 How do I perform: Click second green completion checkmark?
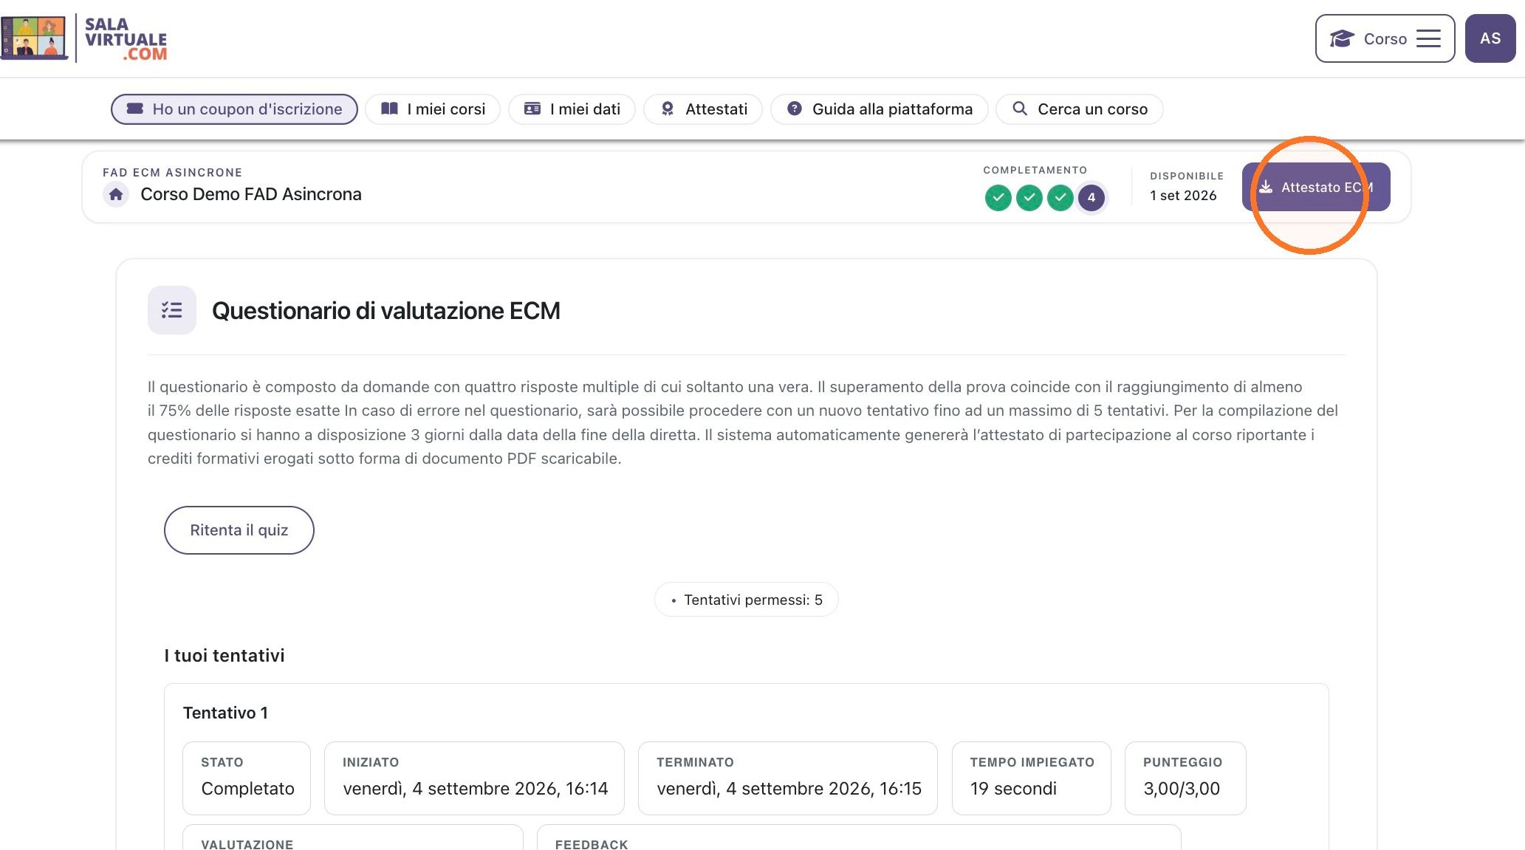pos(1029,198)
